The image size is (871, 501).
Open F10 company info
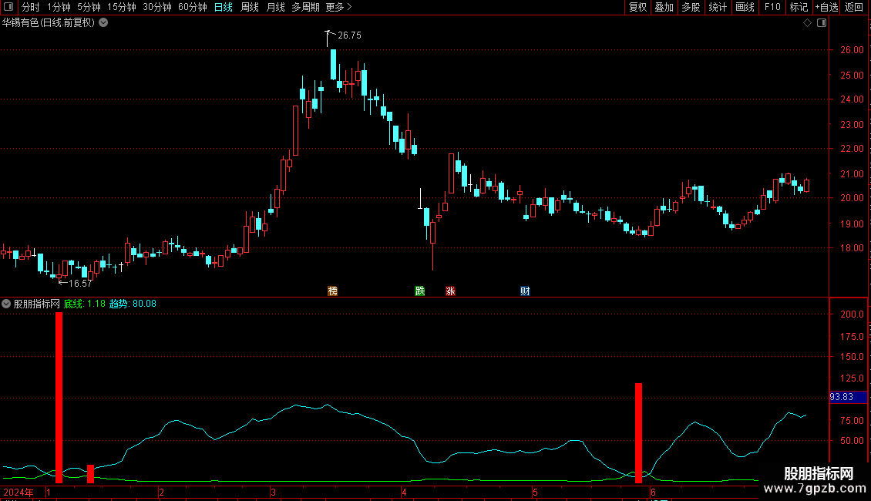pos(772,7)
